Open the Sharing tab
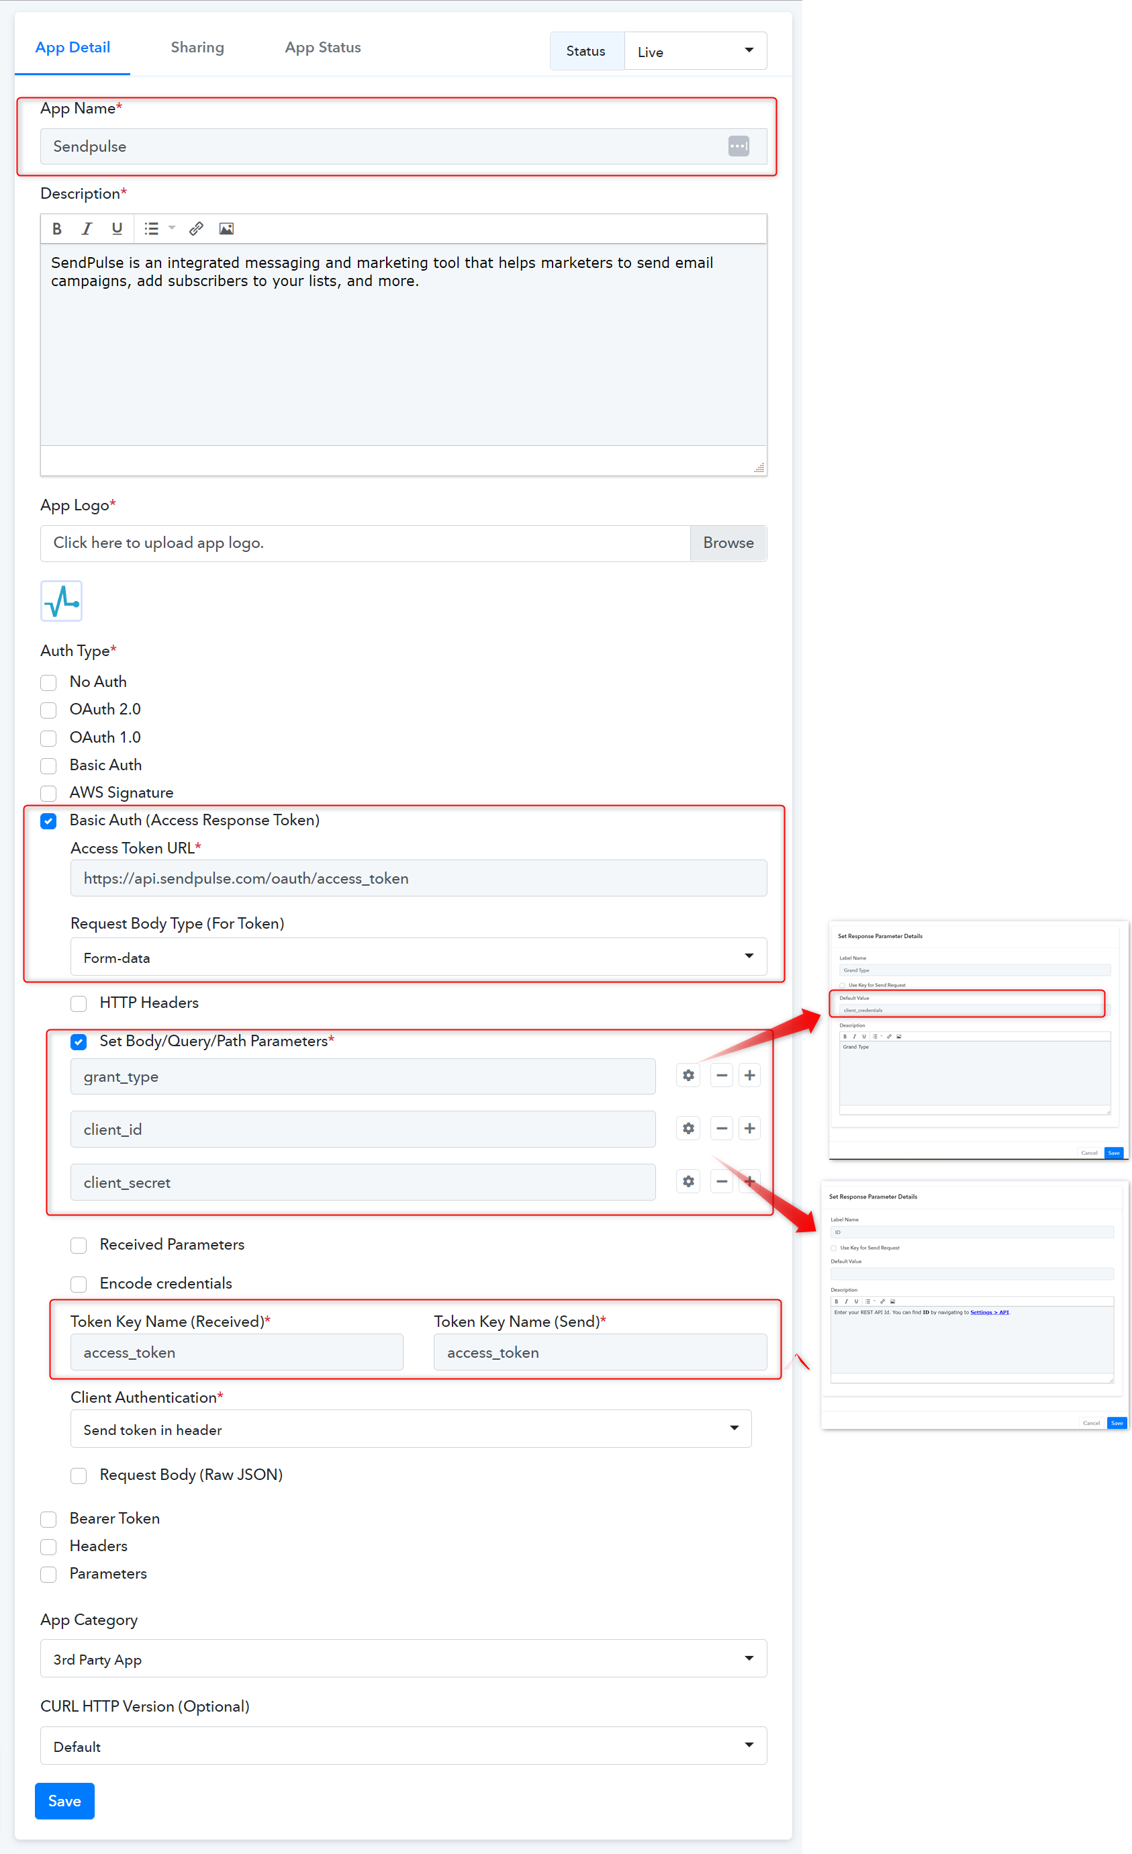Viewport: 1132px width, 1854px height. click(198, 48)
